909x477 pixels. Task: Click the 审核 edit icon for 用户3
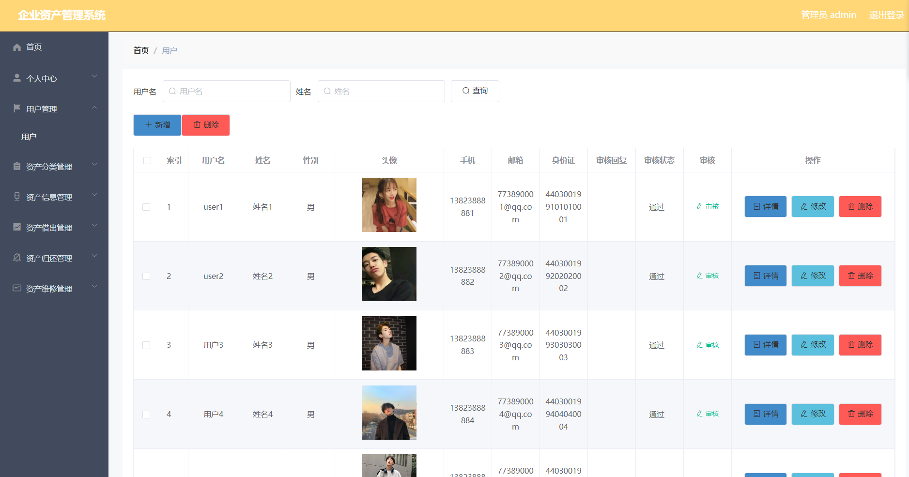pos(700,345)
